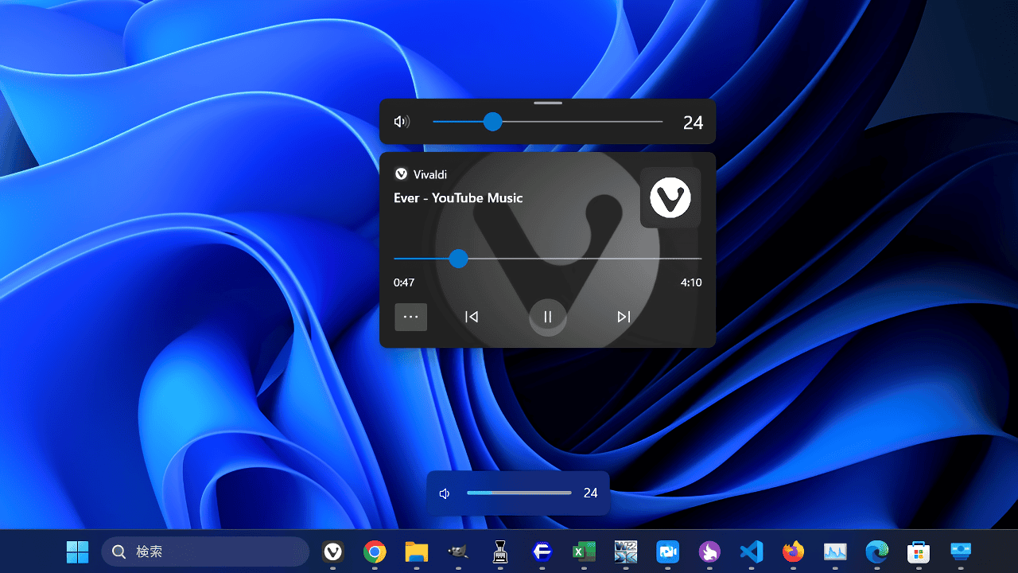This screenshot has height=573, width=1018.
Task: Click the volume number 24 in the top flyout
Action: (x=694, y=123)
